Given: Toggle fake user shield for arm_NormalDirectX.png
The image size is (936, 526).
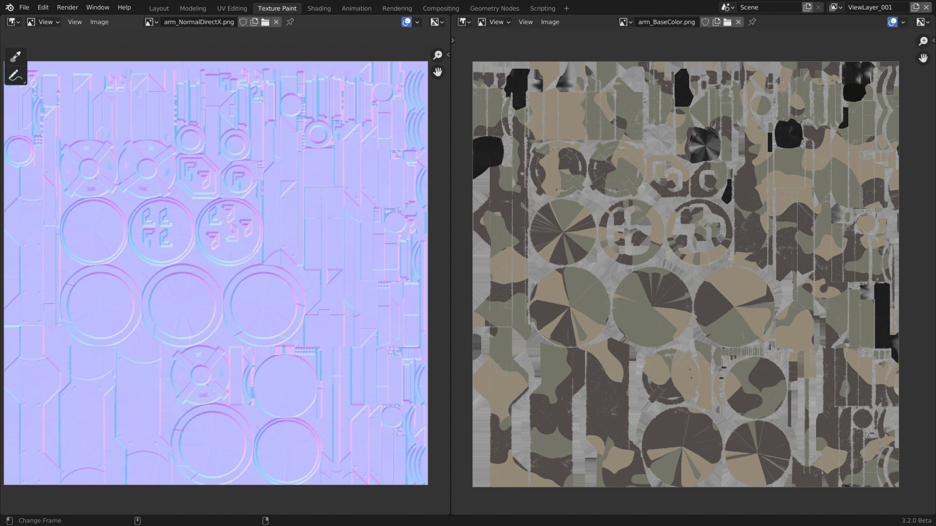Looking at the screenshot, I should 243,22.
